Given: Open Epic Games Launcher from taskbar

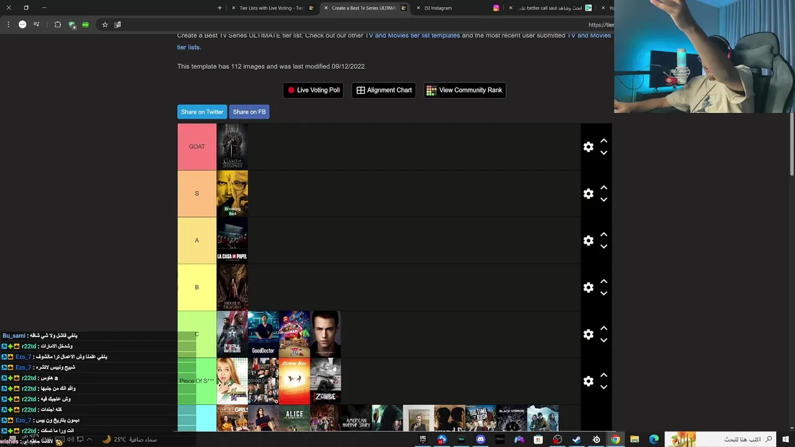Looking at the screenshot, I should pyautogui.click(x=423, y=440).
